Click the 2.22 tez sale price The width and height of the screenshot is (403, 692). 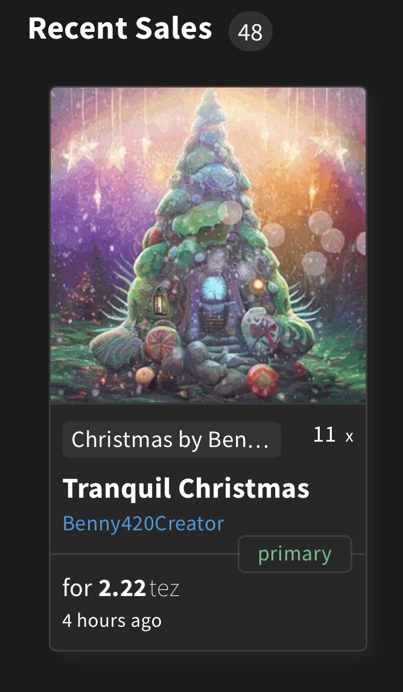pyautogui.click(x=121, y=588)
